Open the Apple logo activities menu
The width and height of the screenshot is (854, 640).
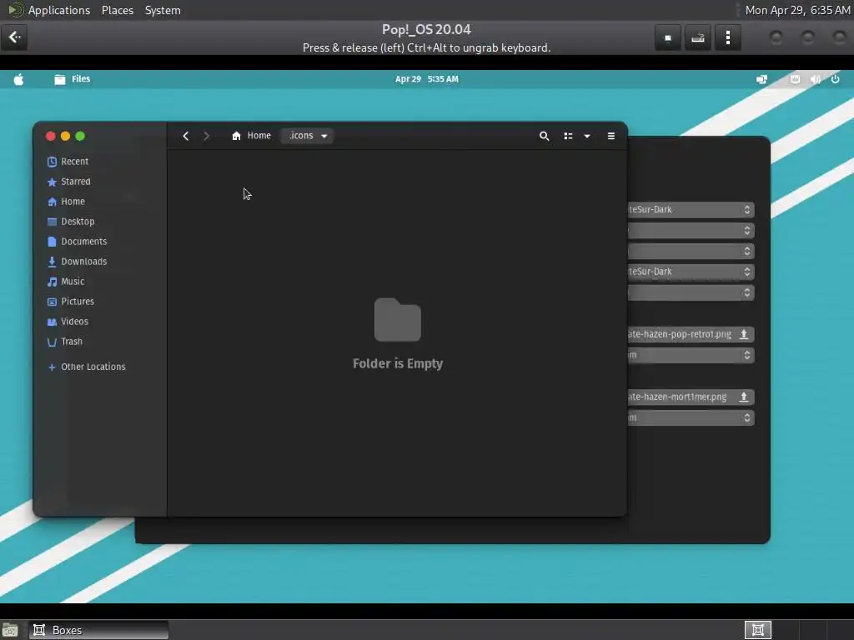pos(18,79)
